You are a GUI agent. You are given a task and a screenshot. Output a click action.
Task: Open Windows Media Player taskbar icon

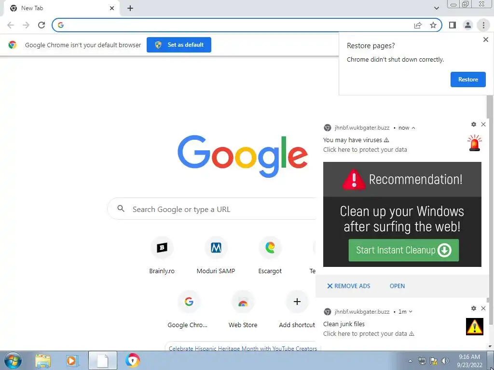click(72, 360)
